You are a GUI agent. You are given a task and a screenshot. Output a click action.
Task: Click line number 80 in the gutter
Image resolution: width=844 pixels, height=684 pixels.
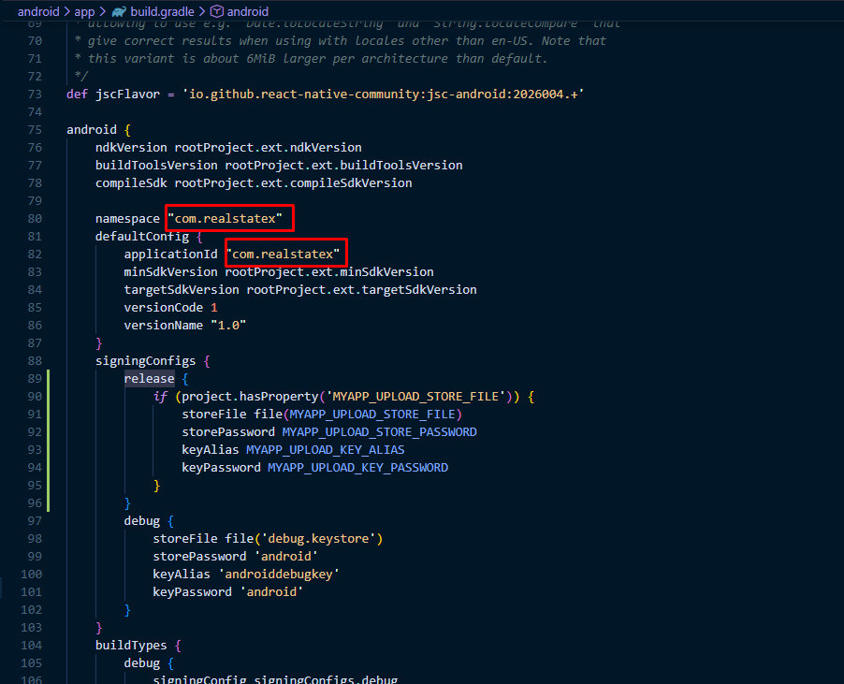tap(35, 218)
